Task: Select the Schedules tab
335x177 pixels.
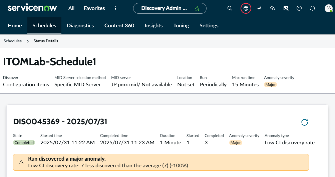Action: 44,26
